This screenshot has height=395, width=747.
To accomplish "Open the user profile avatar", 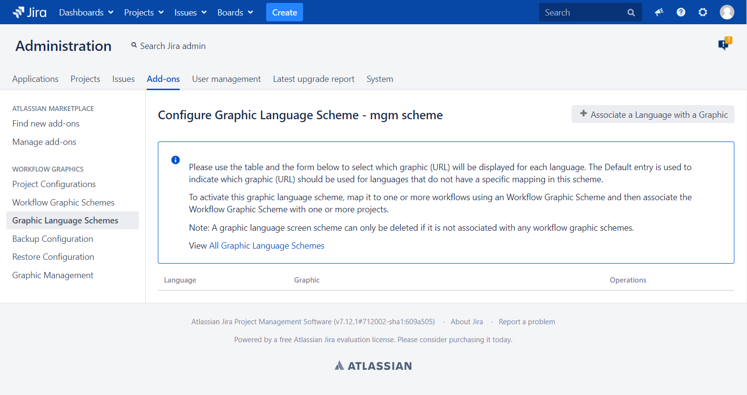I will tap(727, 12).
